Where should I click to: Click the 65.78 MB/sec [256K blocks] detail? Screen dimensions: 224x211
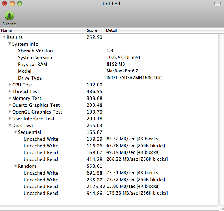point(136,145)
